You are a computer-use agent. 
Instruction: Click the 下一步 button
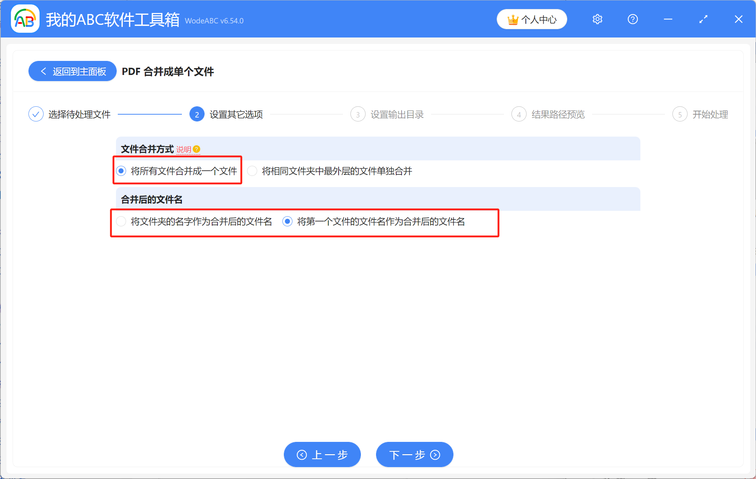click(414, 454)
